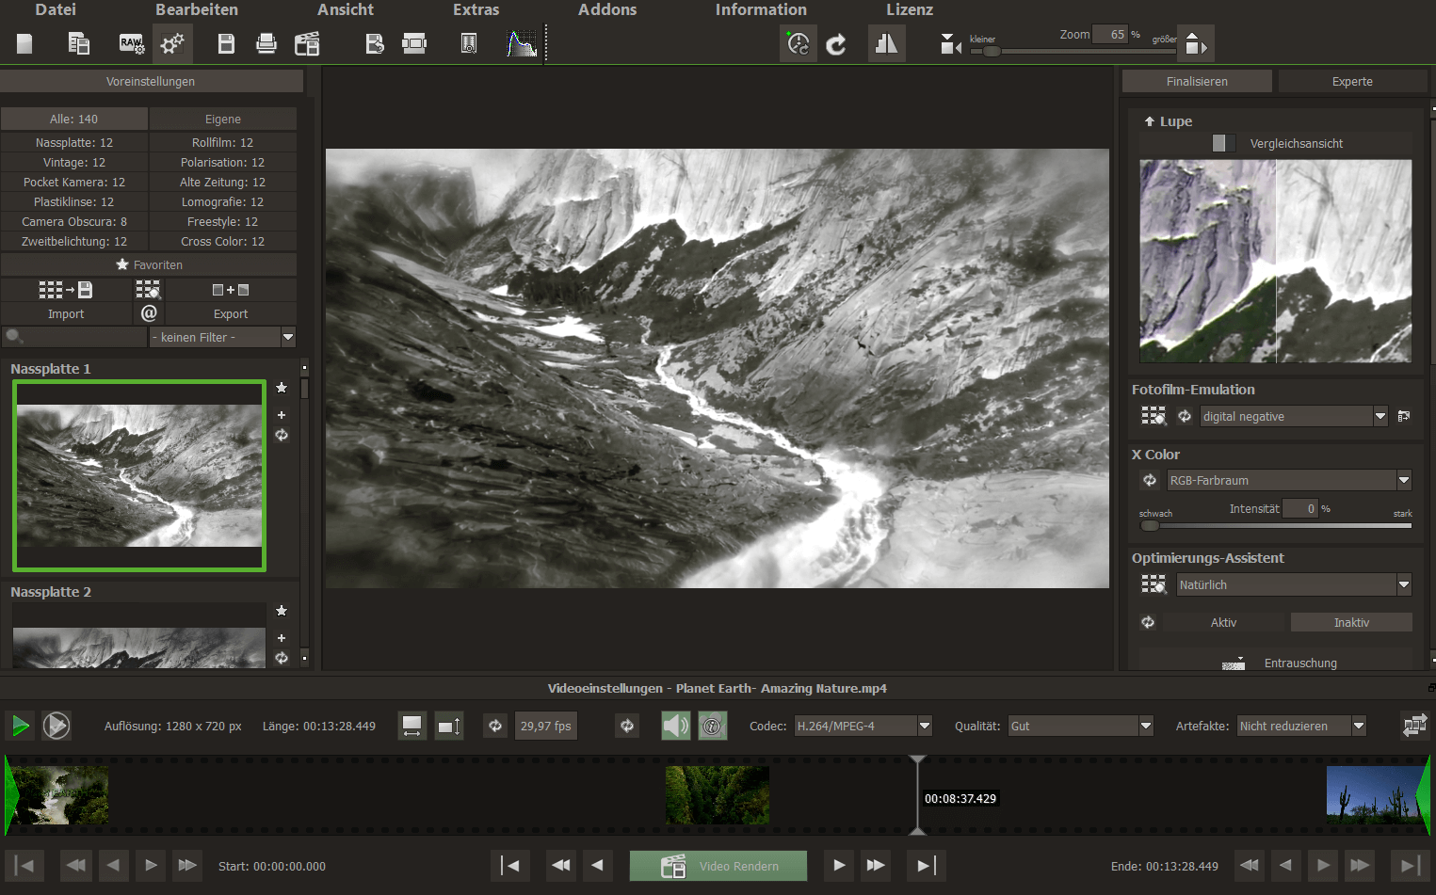
Task: Click the swap arrows icon after Artefakte
Action: 1414,726
